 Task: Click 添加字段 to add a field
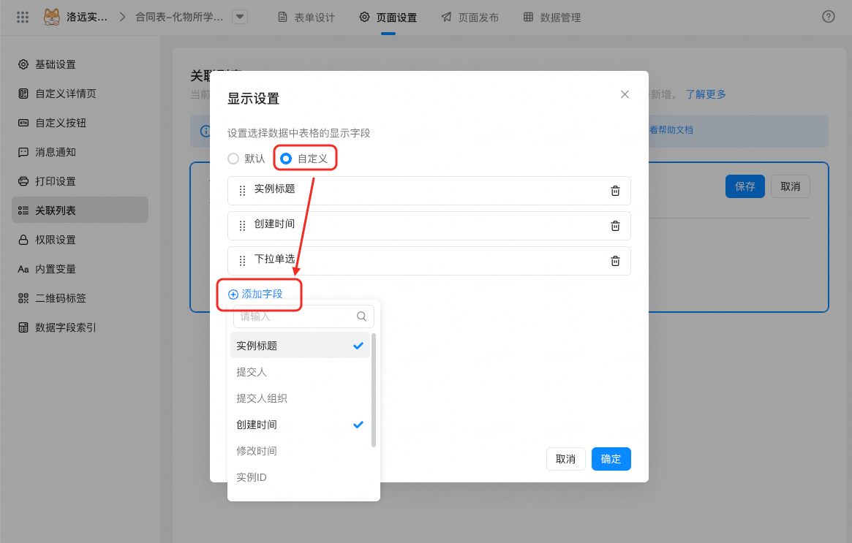pyautogui.click(x=255, y=294)
